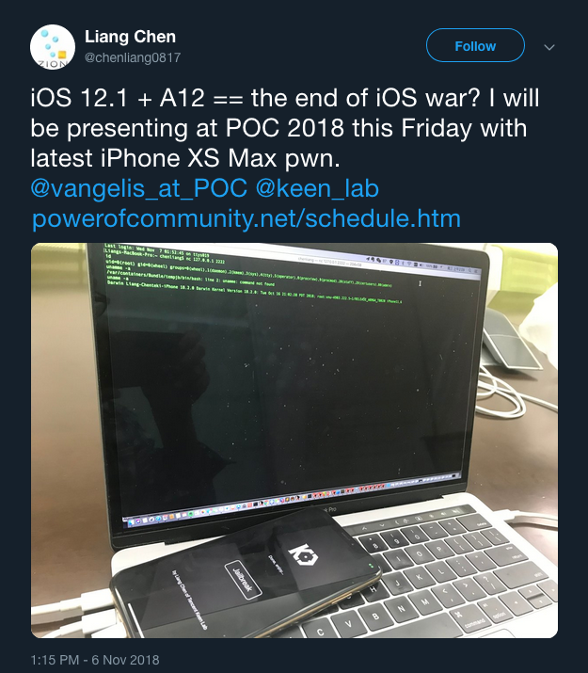This screenshot has width=588, height=673.
Task: Open Liang Chen's ZION profile avatar
Action: (53, 47)
